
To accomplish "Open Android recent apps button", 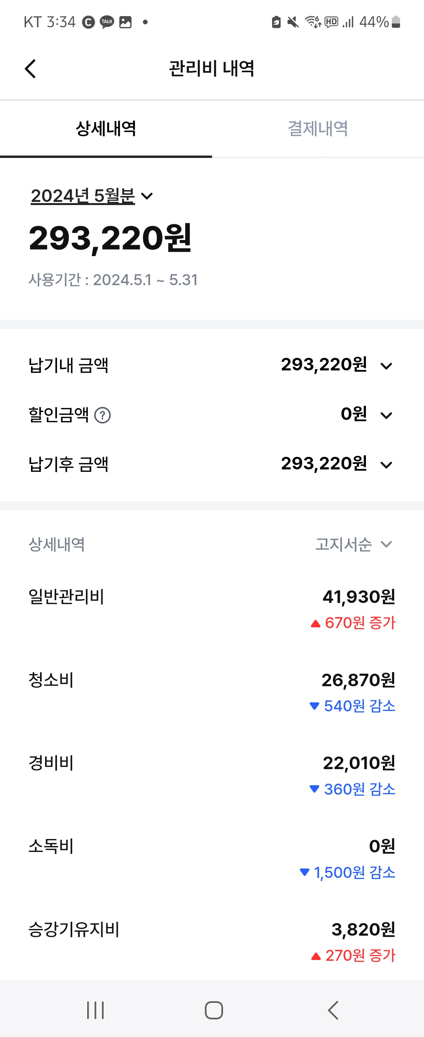I will [x=95, y=1010].
